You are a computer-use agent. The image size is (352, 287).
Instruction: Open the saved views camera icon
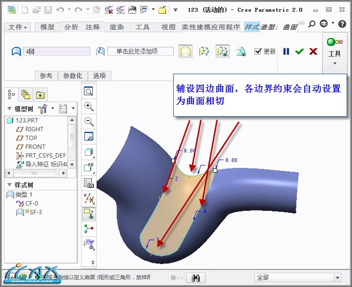point(89,183)
